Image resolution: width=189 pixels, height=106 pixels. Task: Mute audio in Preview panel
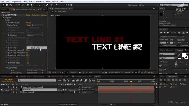pyautogui.click(x=179, y=33)
